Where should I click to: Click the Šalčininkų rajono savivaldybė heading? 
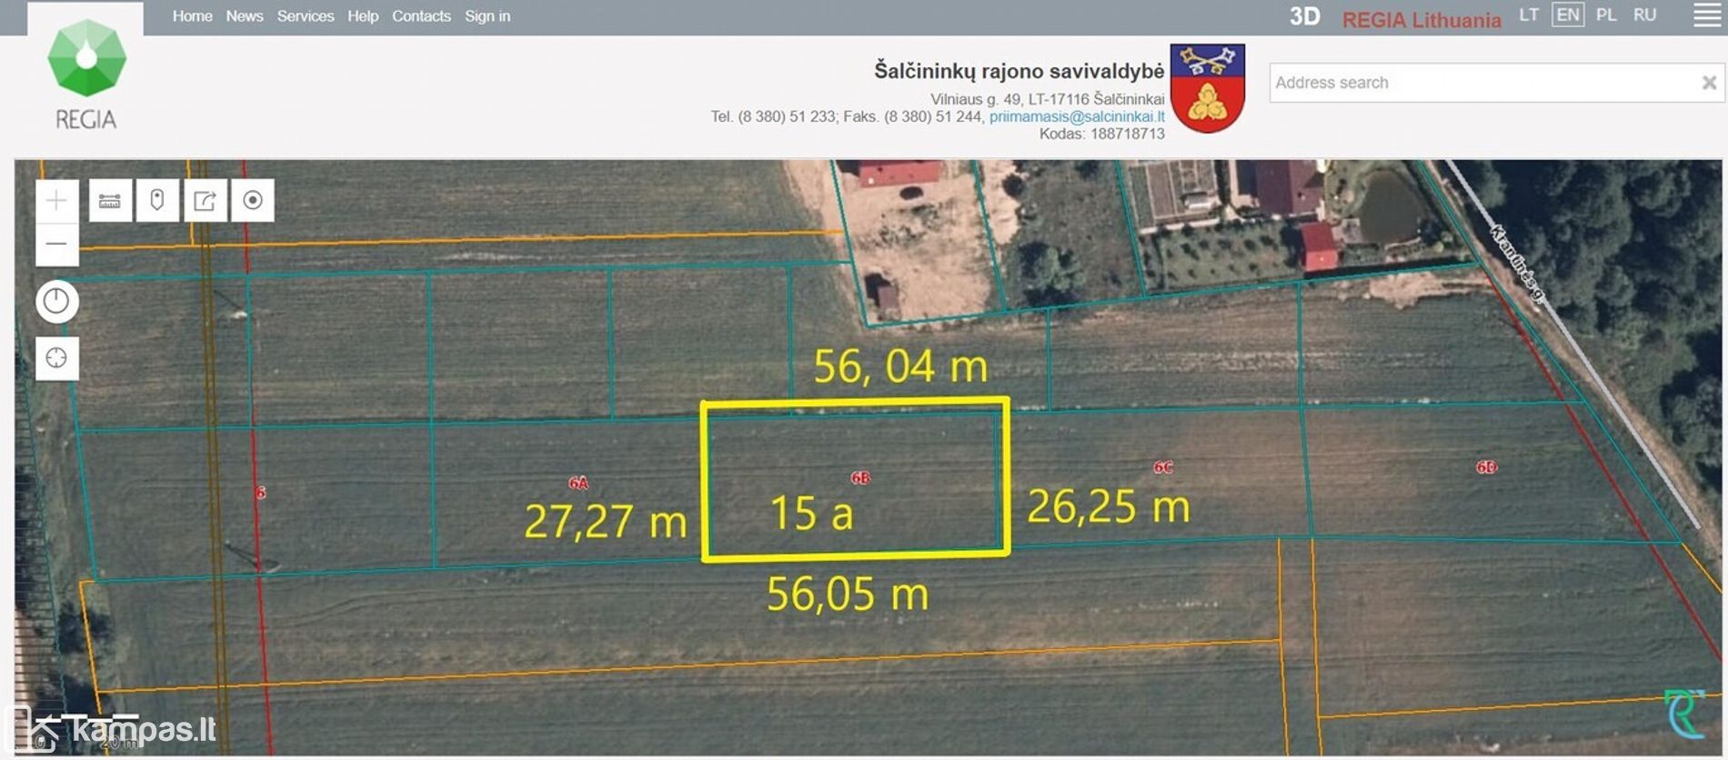coord(1020,71)
